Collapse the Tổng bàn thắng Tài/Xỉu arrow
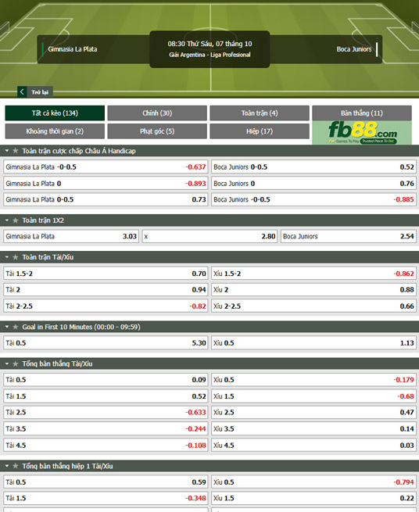This screenshot has height=512, width=419. [x=7, y=363]
